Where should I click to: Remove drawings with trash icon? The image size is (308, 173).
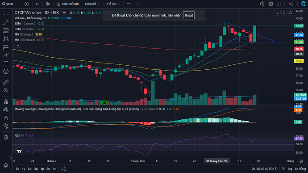6,137
